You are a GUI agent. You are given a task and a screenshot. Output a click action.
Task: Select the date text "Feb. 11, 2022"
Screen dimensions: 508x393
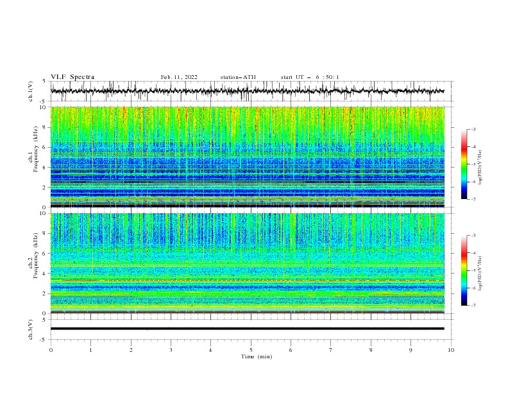pyautogui.click(x=179, y=77)
